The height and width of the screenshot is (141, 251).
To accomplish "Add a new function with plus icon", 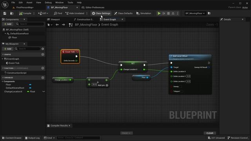I will pyautogui.click(x=43, y=68).
